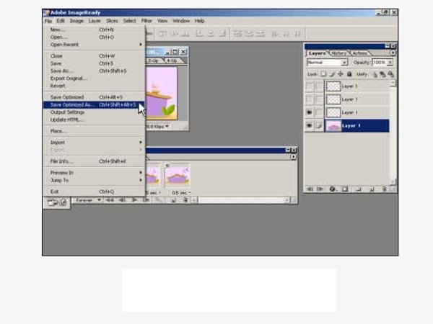Select the highlighted Layer 1 thumbnail
The width and height of the screenshot is (433, 324).
(x=333, y=126)
